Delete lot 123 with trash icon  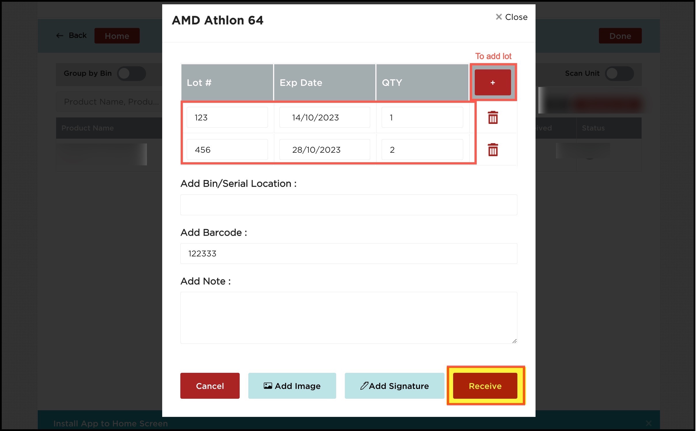pos(493,118)
